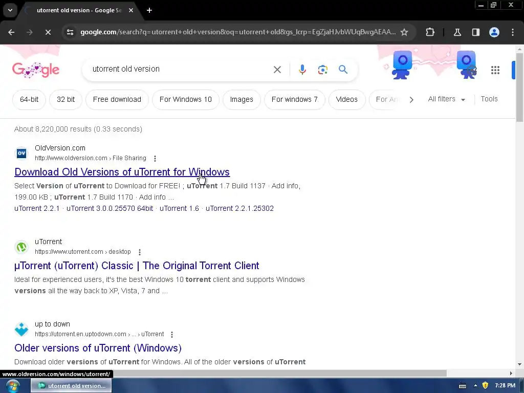This screenshot has height=393, width=524.
Task: Clear the search query text
Action: (277, 70)
